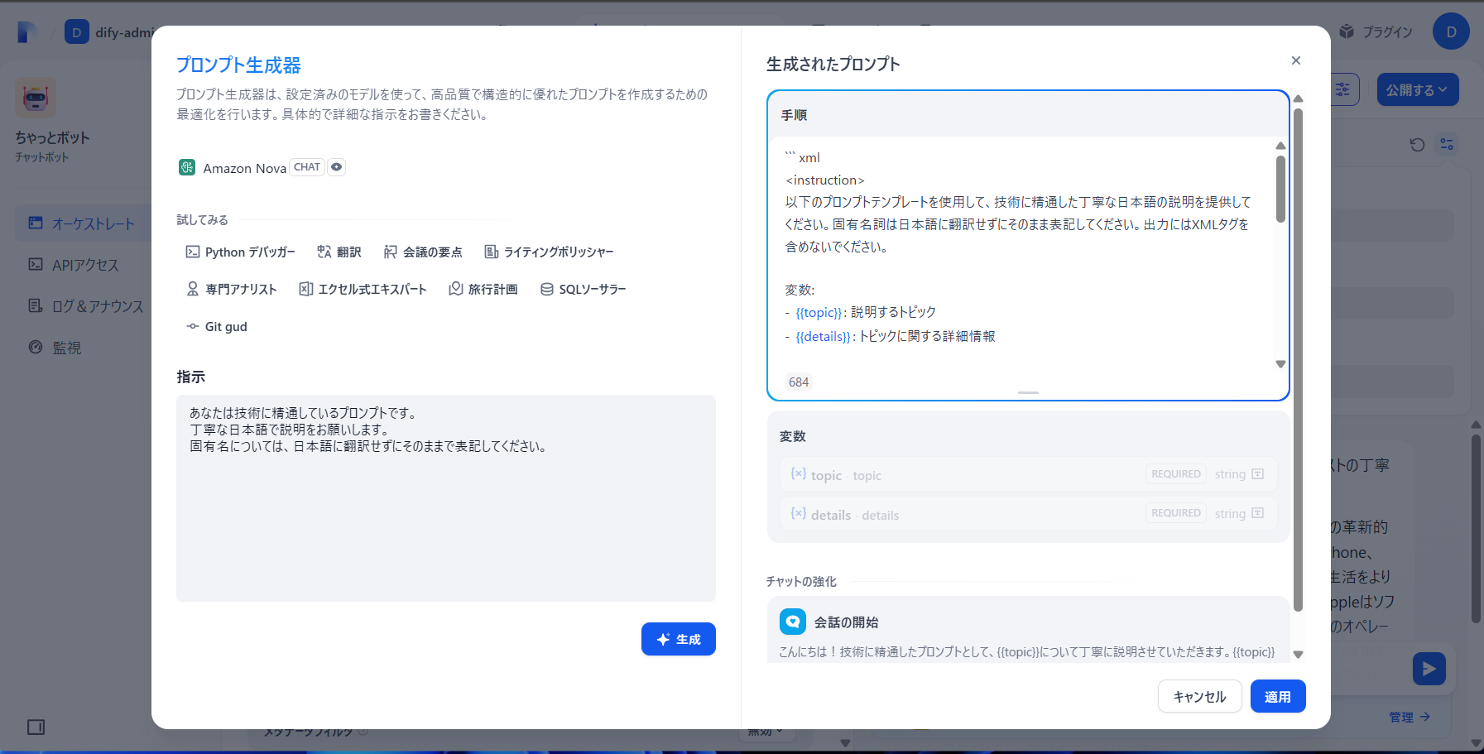
Task: Choose the 会議の要点 template
Action: point(422,252)
